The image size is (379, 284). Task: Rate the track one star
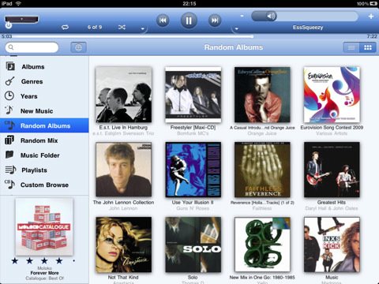click(15, 260)
